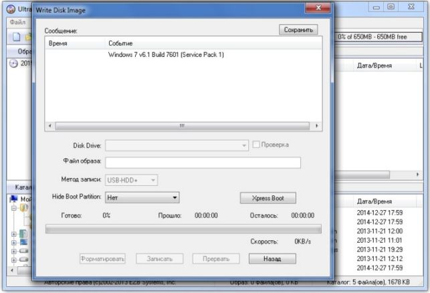Viewport: 430px width, 293px height.
Task: Click the message log horizontal scrollbar
Action: coord(183,126)
